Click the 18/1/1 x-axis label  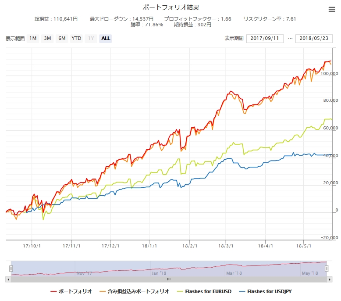[x=149, y=246]
